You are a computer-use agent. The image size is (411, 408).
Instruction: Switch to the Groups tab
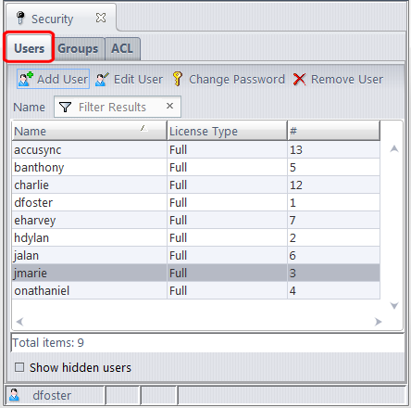pos(78,48)
